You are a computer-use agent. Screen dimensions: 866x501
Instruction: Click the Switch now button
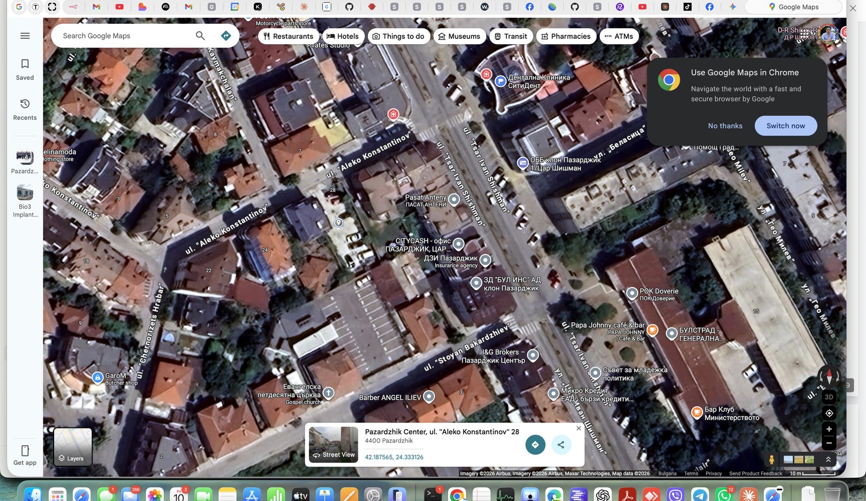point(785,126)
